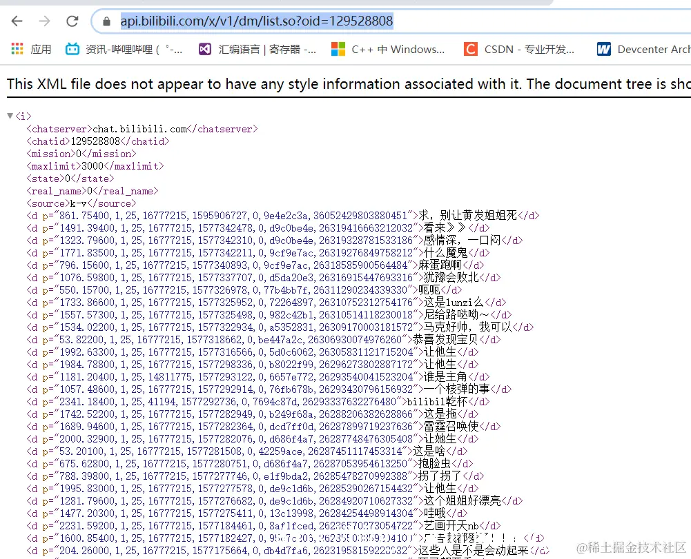Image resolution: width=691 pixels, height=559 pixels.
Task: Click the comment 让她生
Action: click(440, 439)
